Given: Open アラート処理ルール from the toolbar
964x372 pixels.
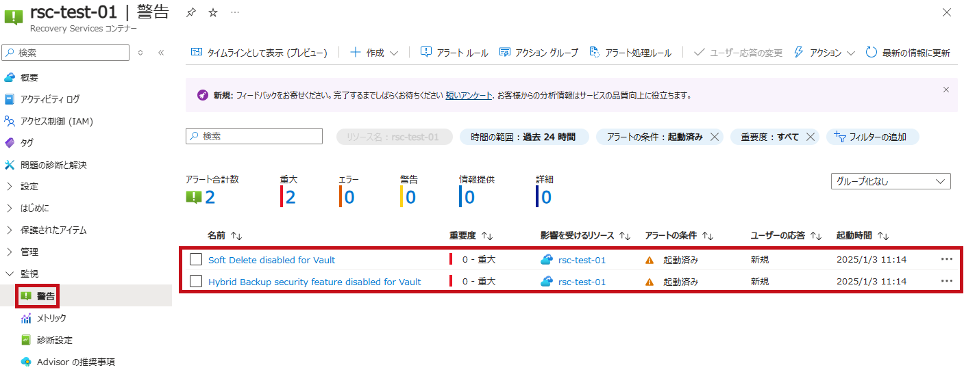Looking at the screenshot, I should click(x=630, y=53).
